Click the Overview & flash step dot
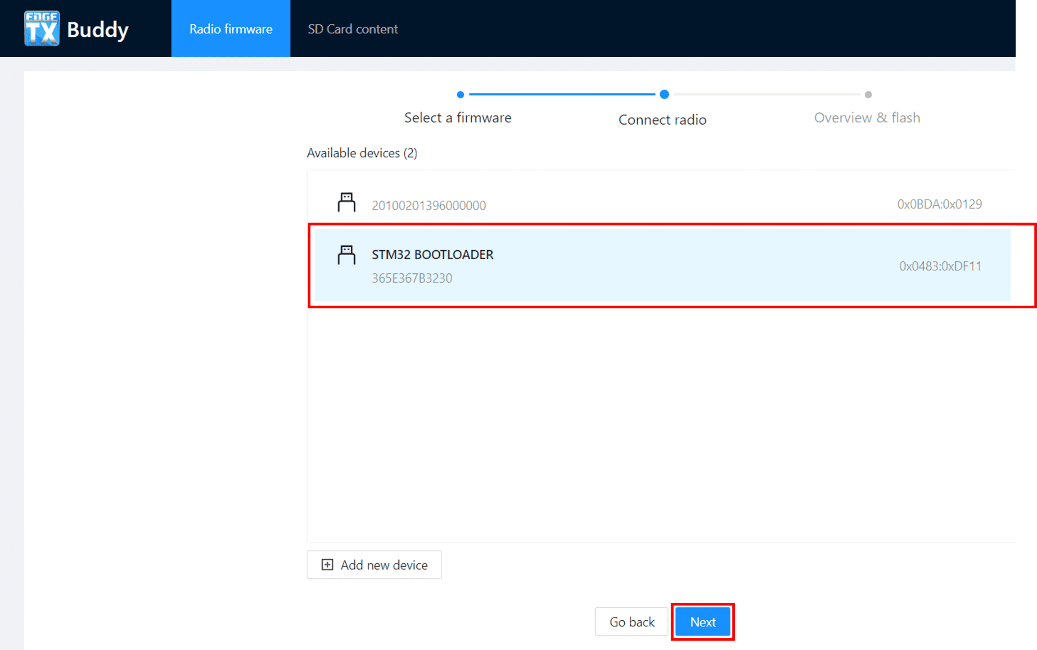Image resolution: width=1037 pixels, height=650 pixels. [868, 95]
